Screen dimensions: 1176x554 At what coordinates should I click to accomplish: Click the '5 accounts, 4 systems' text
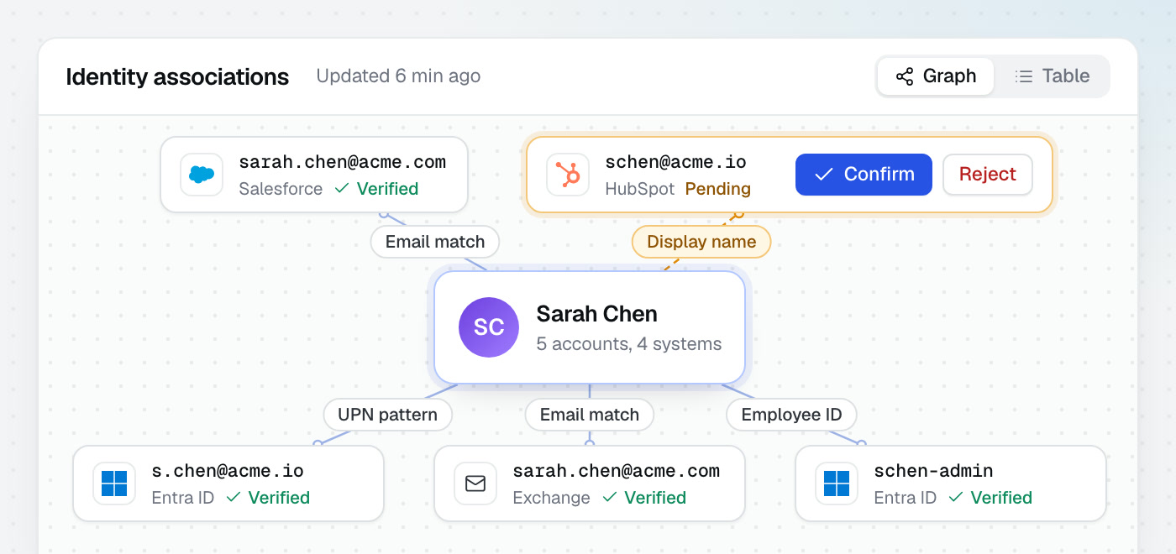(x=629, y=344)
